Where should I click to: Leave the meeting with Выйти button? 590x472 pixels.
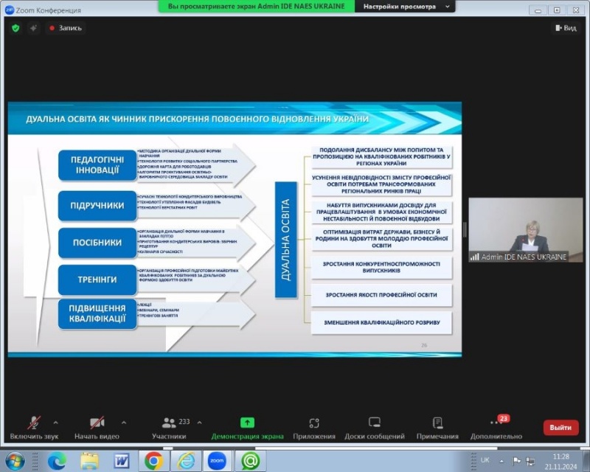560,427
